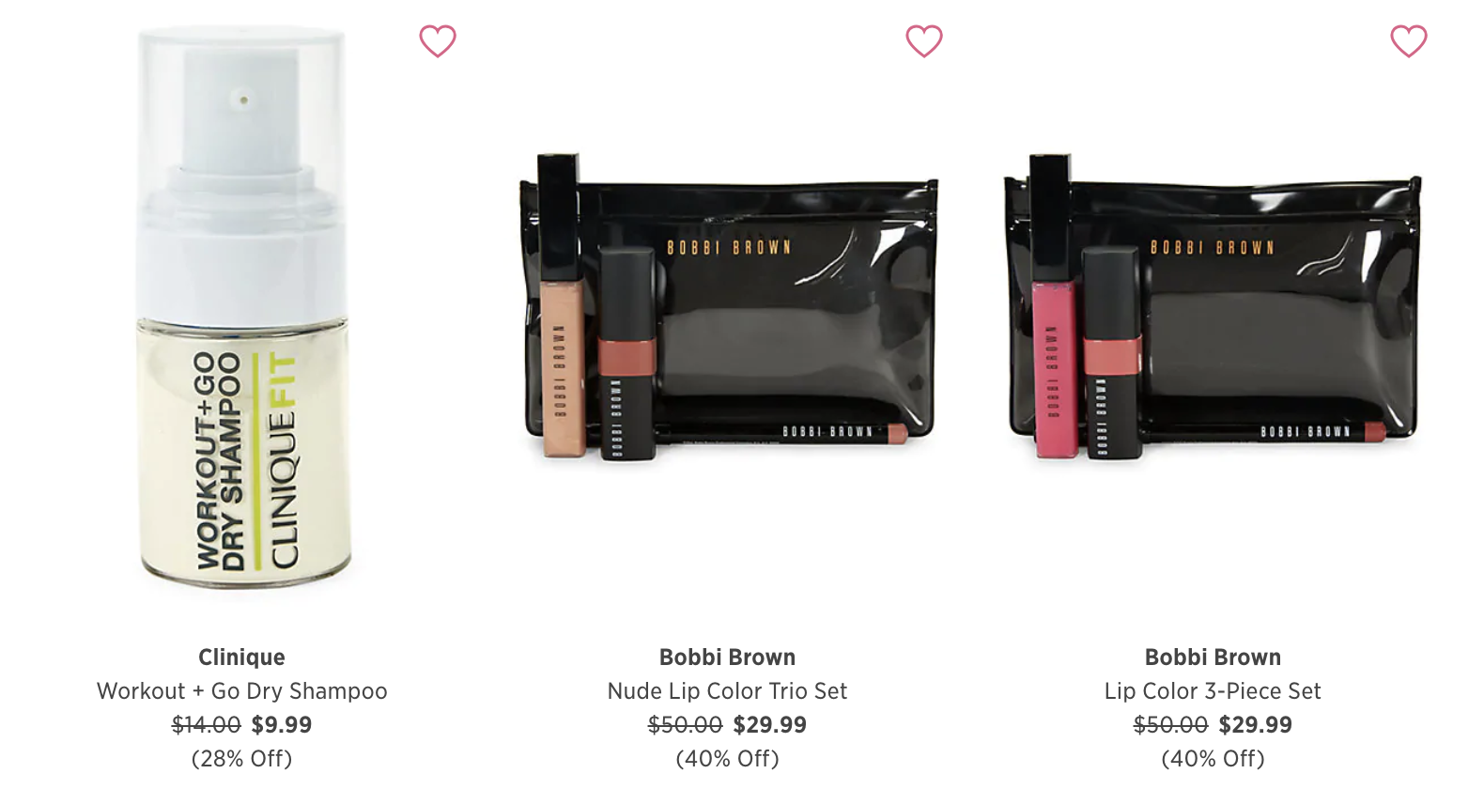Click the Bobbi Brown brand above Nude Trio
The height and width of the screenshot is (789, 1484).
727,657
